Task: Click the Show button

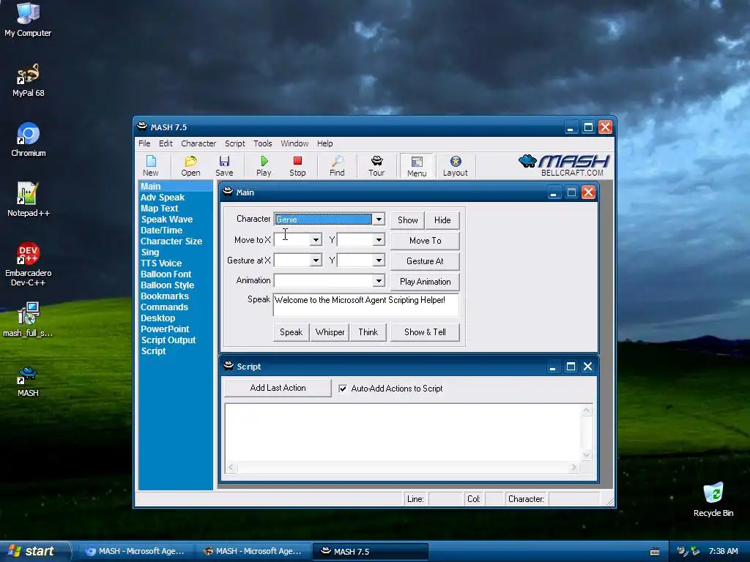Action: tap(407, 220)
